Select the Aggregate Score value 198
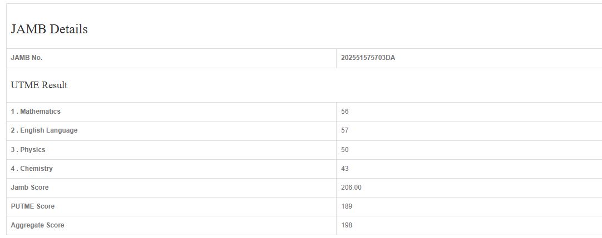The width and height of the screenshot is (602, 238). (x=347, y=225)
